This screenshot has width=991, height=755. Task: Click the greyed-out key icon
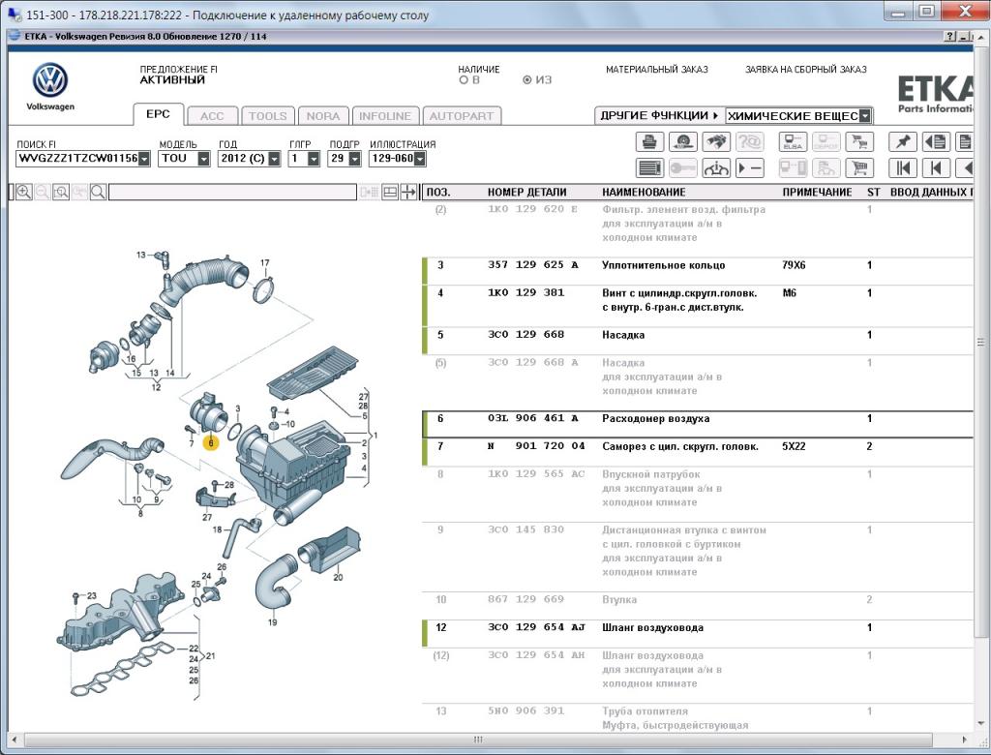pyautogui.click(x=682, y=168)
